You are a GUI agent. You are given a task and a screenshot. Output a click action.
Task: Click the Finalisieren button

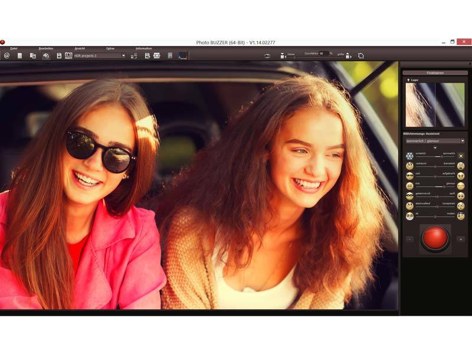coord(435,73)
